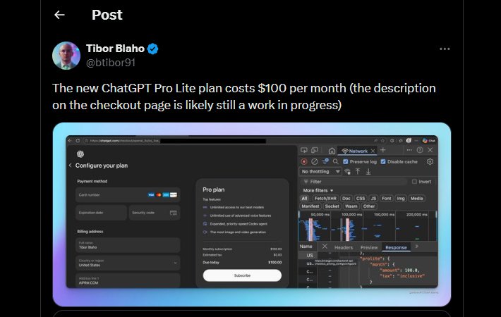Open the Headers tab of the request
This screenshot has width=501, height=317.
click(x=344, y=247)
